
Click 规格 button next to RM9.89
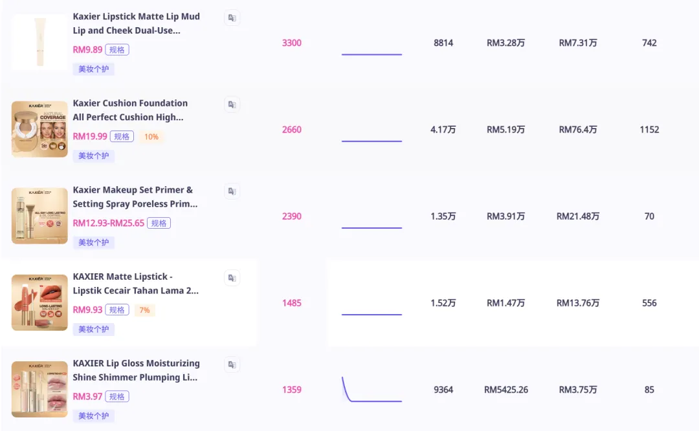tap(117, 49)
